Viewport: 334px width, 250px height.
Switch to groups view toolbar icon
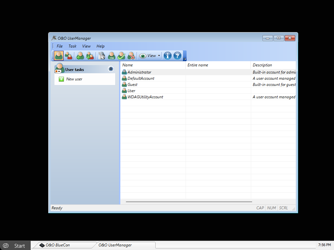[x=68, y=56]
